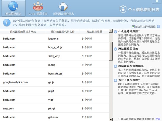162x121 pixels.
Task: Select the is.png file entry
Action: (x=52, y=65)
